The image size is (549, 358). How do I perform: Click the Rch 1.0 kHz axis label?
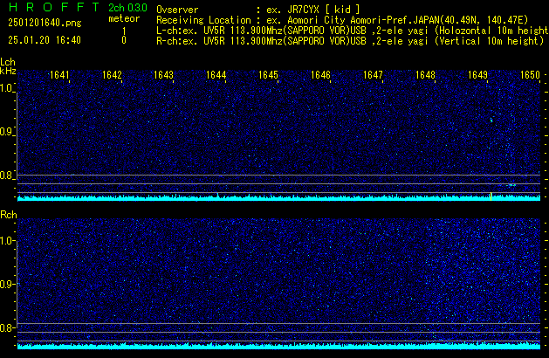coord(7,241)
